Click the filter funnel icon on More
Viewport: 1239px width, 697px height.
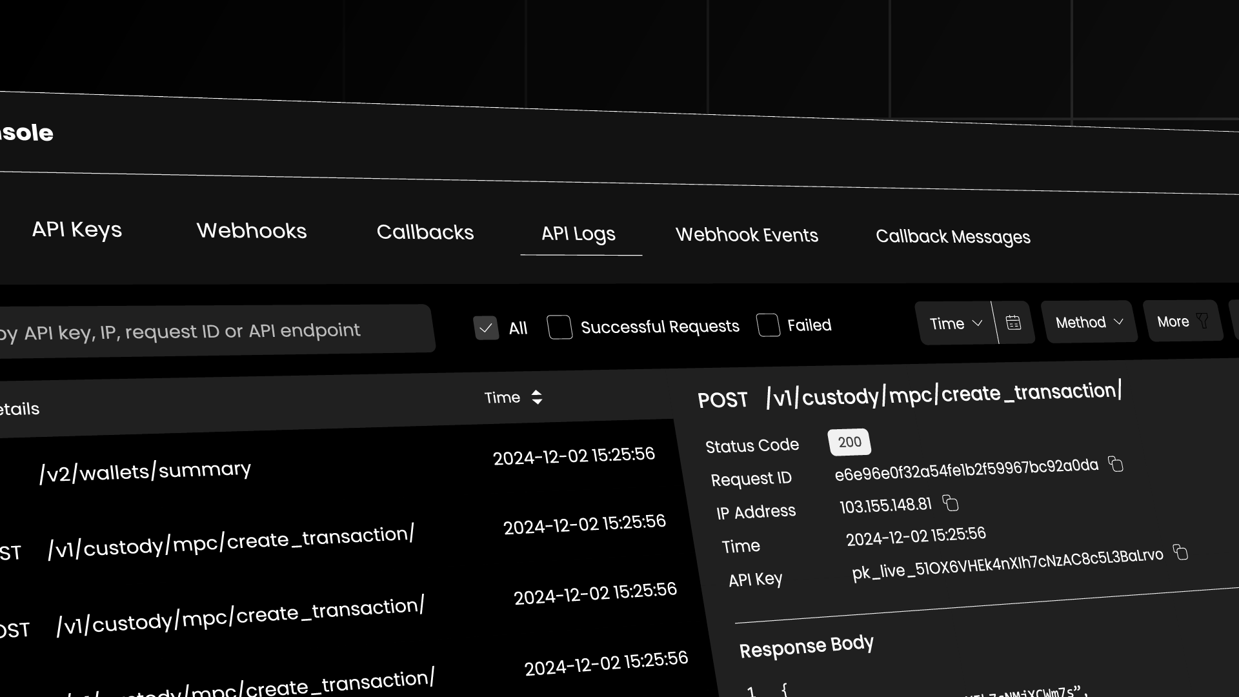1202,321
